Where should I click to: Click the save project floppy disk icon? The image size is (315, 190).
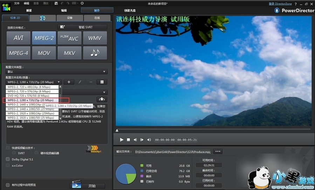(56, 3)
